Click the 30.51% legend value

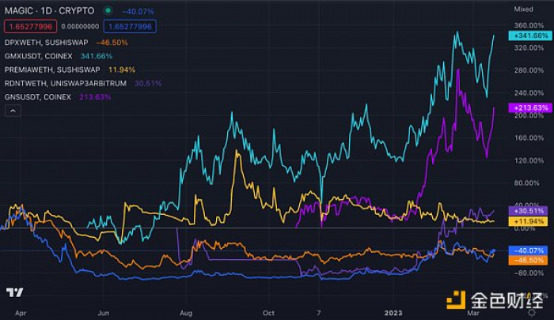pyautogui.click(x=148, y=84)
